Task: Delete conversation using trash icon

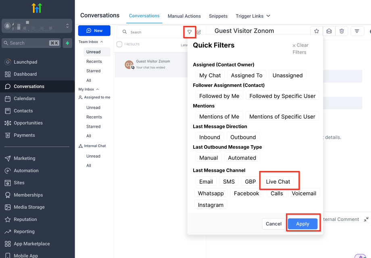Action: [x=342, y=31]
